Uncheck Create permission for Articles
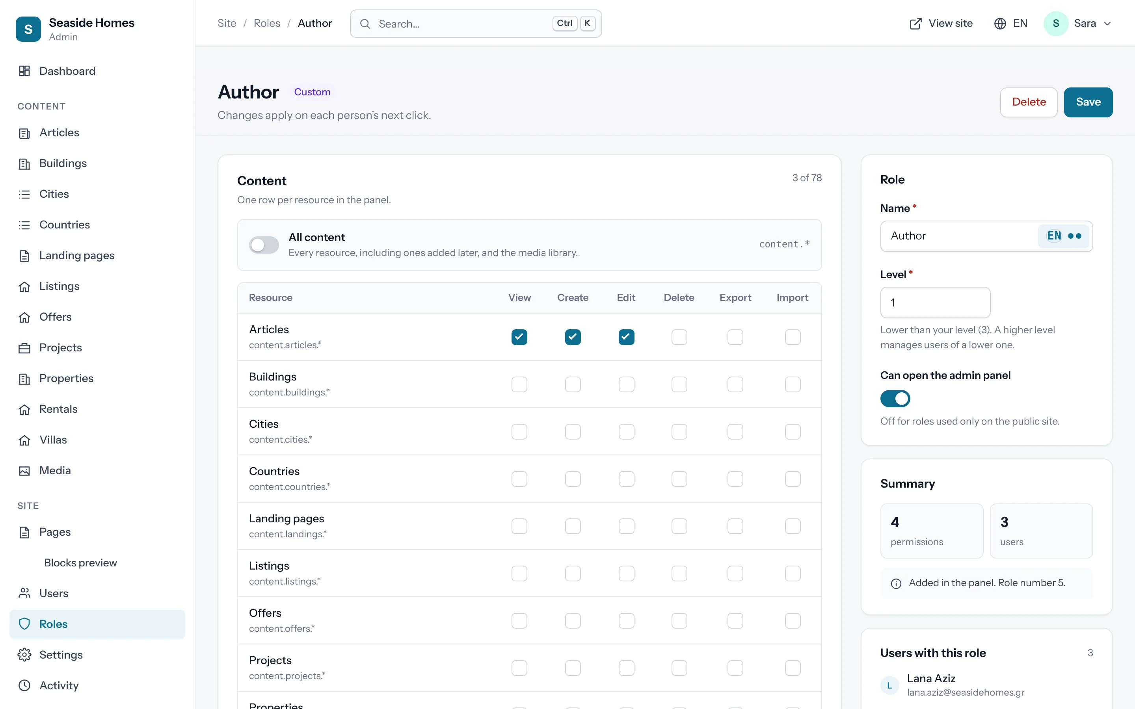The height and width of the screenshot is (709, 1135). [573, 337]
